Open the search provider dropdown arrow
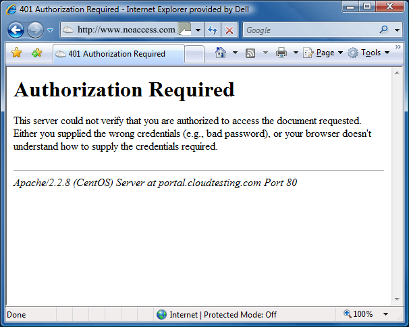The width and height of the screenshot is (409, 327). pos(397,30)
